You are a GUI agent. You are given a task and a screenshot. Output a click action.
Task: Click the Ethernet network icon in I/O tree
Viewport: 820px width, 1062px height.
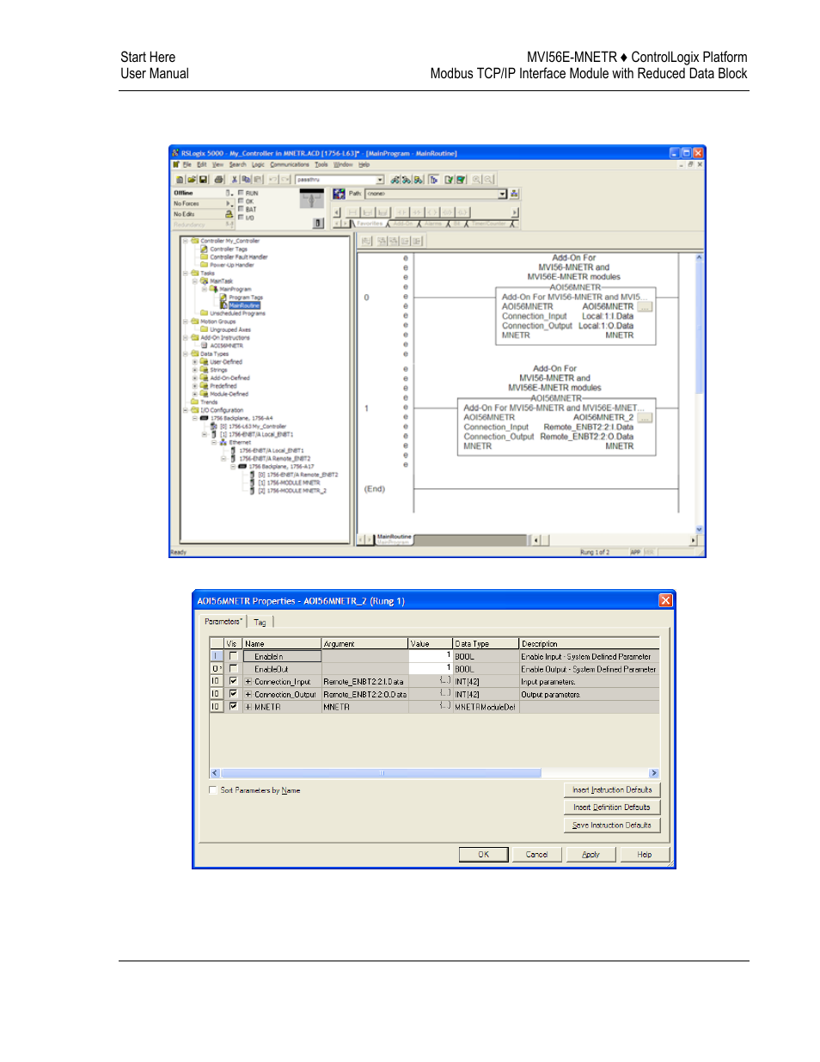223,443
